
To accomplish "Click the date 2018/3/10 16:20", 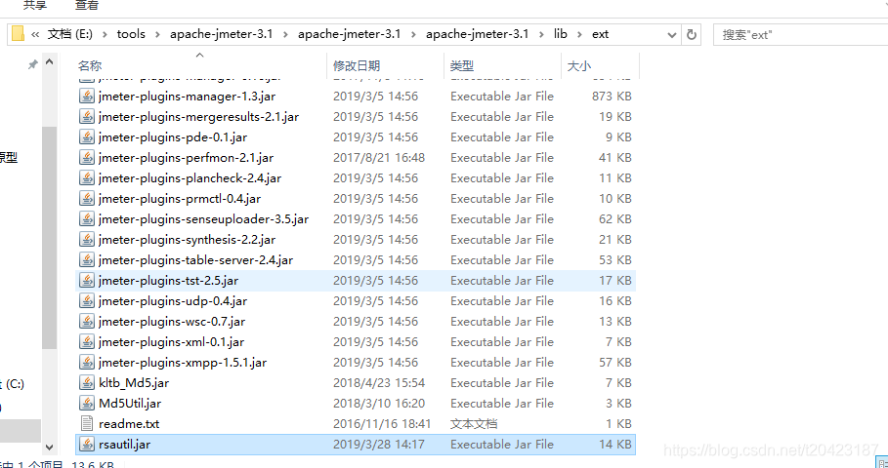I will click(x=379, y=403).
